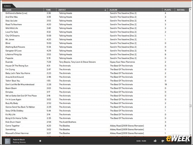The image size is (193, 145).
Task: Select song Mr. Jones
Action: [x=10, y=40]
